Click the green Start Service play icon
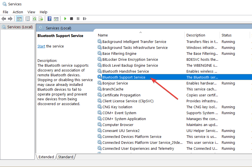 coord(65,19)
